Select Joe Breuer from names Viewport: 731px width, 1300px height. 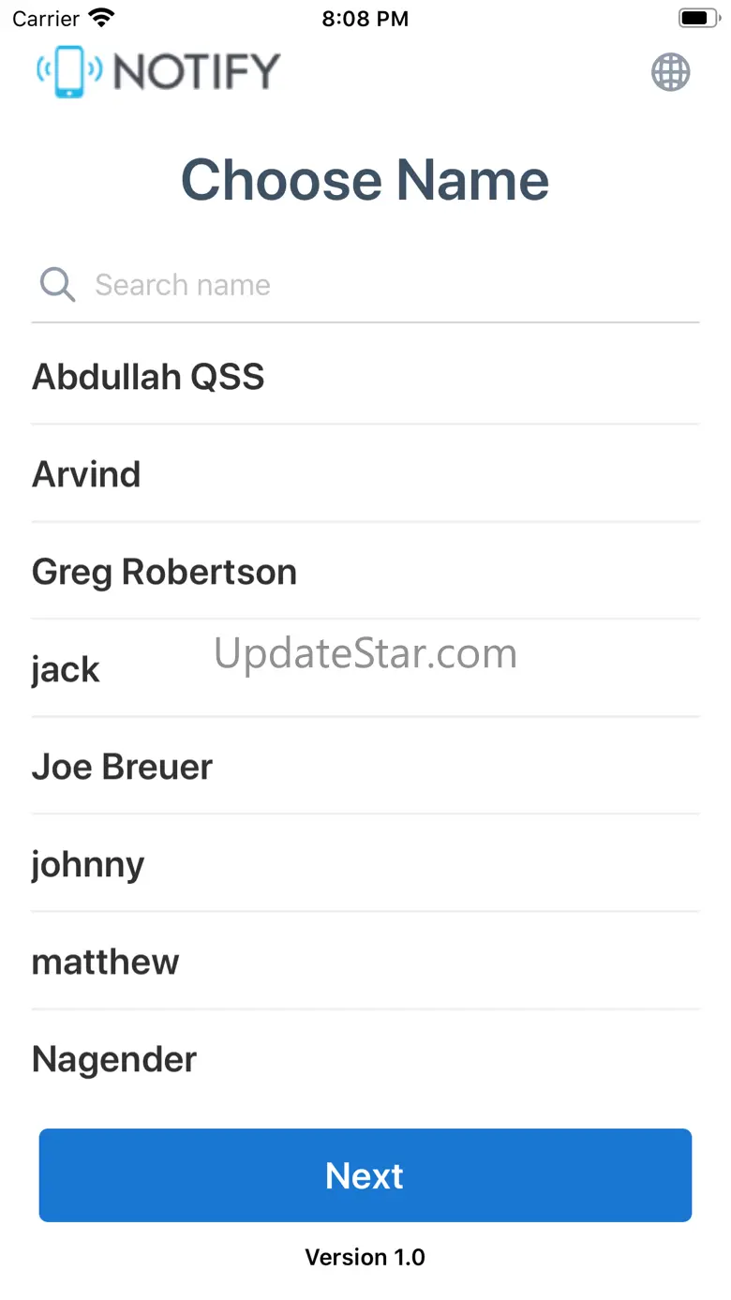coord(365,767)
